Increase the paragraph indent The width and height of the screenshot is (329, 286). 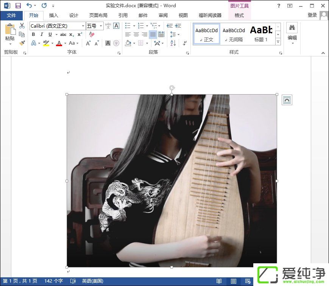[178, 26]
